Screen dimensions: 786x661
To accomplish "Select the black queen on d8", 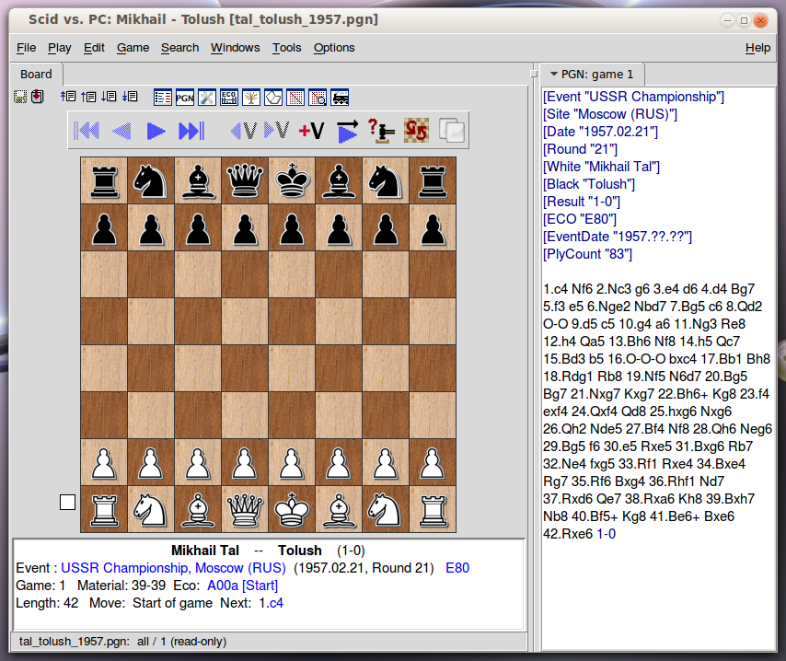I will (245, 180).
